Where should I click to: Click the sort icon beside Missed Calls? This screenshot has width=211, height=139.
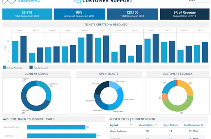coord(156,125)
